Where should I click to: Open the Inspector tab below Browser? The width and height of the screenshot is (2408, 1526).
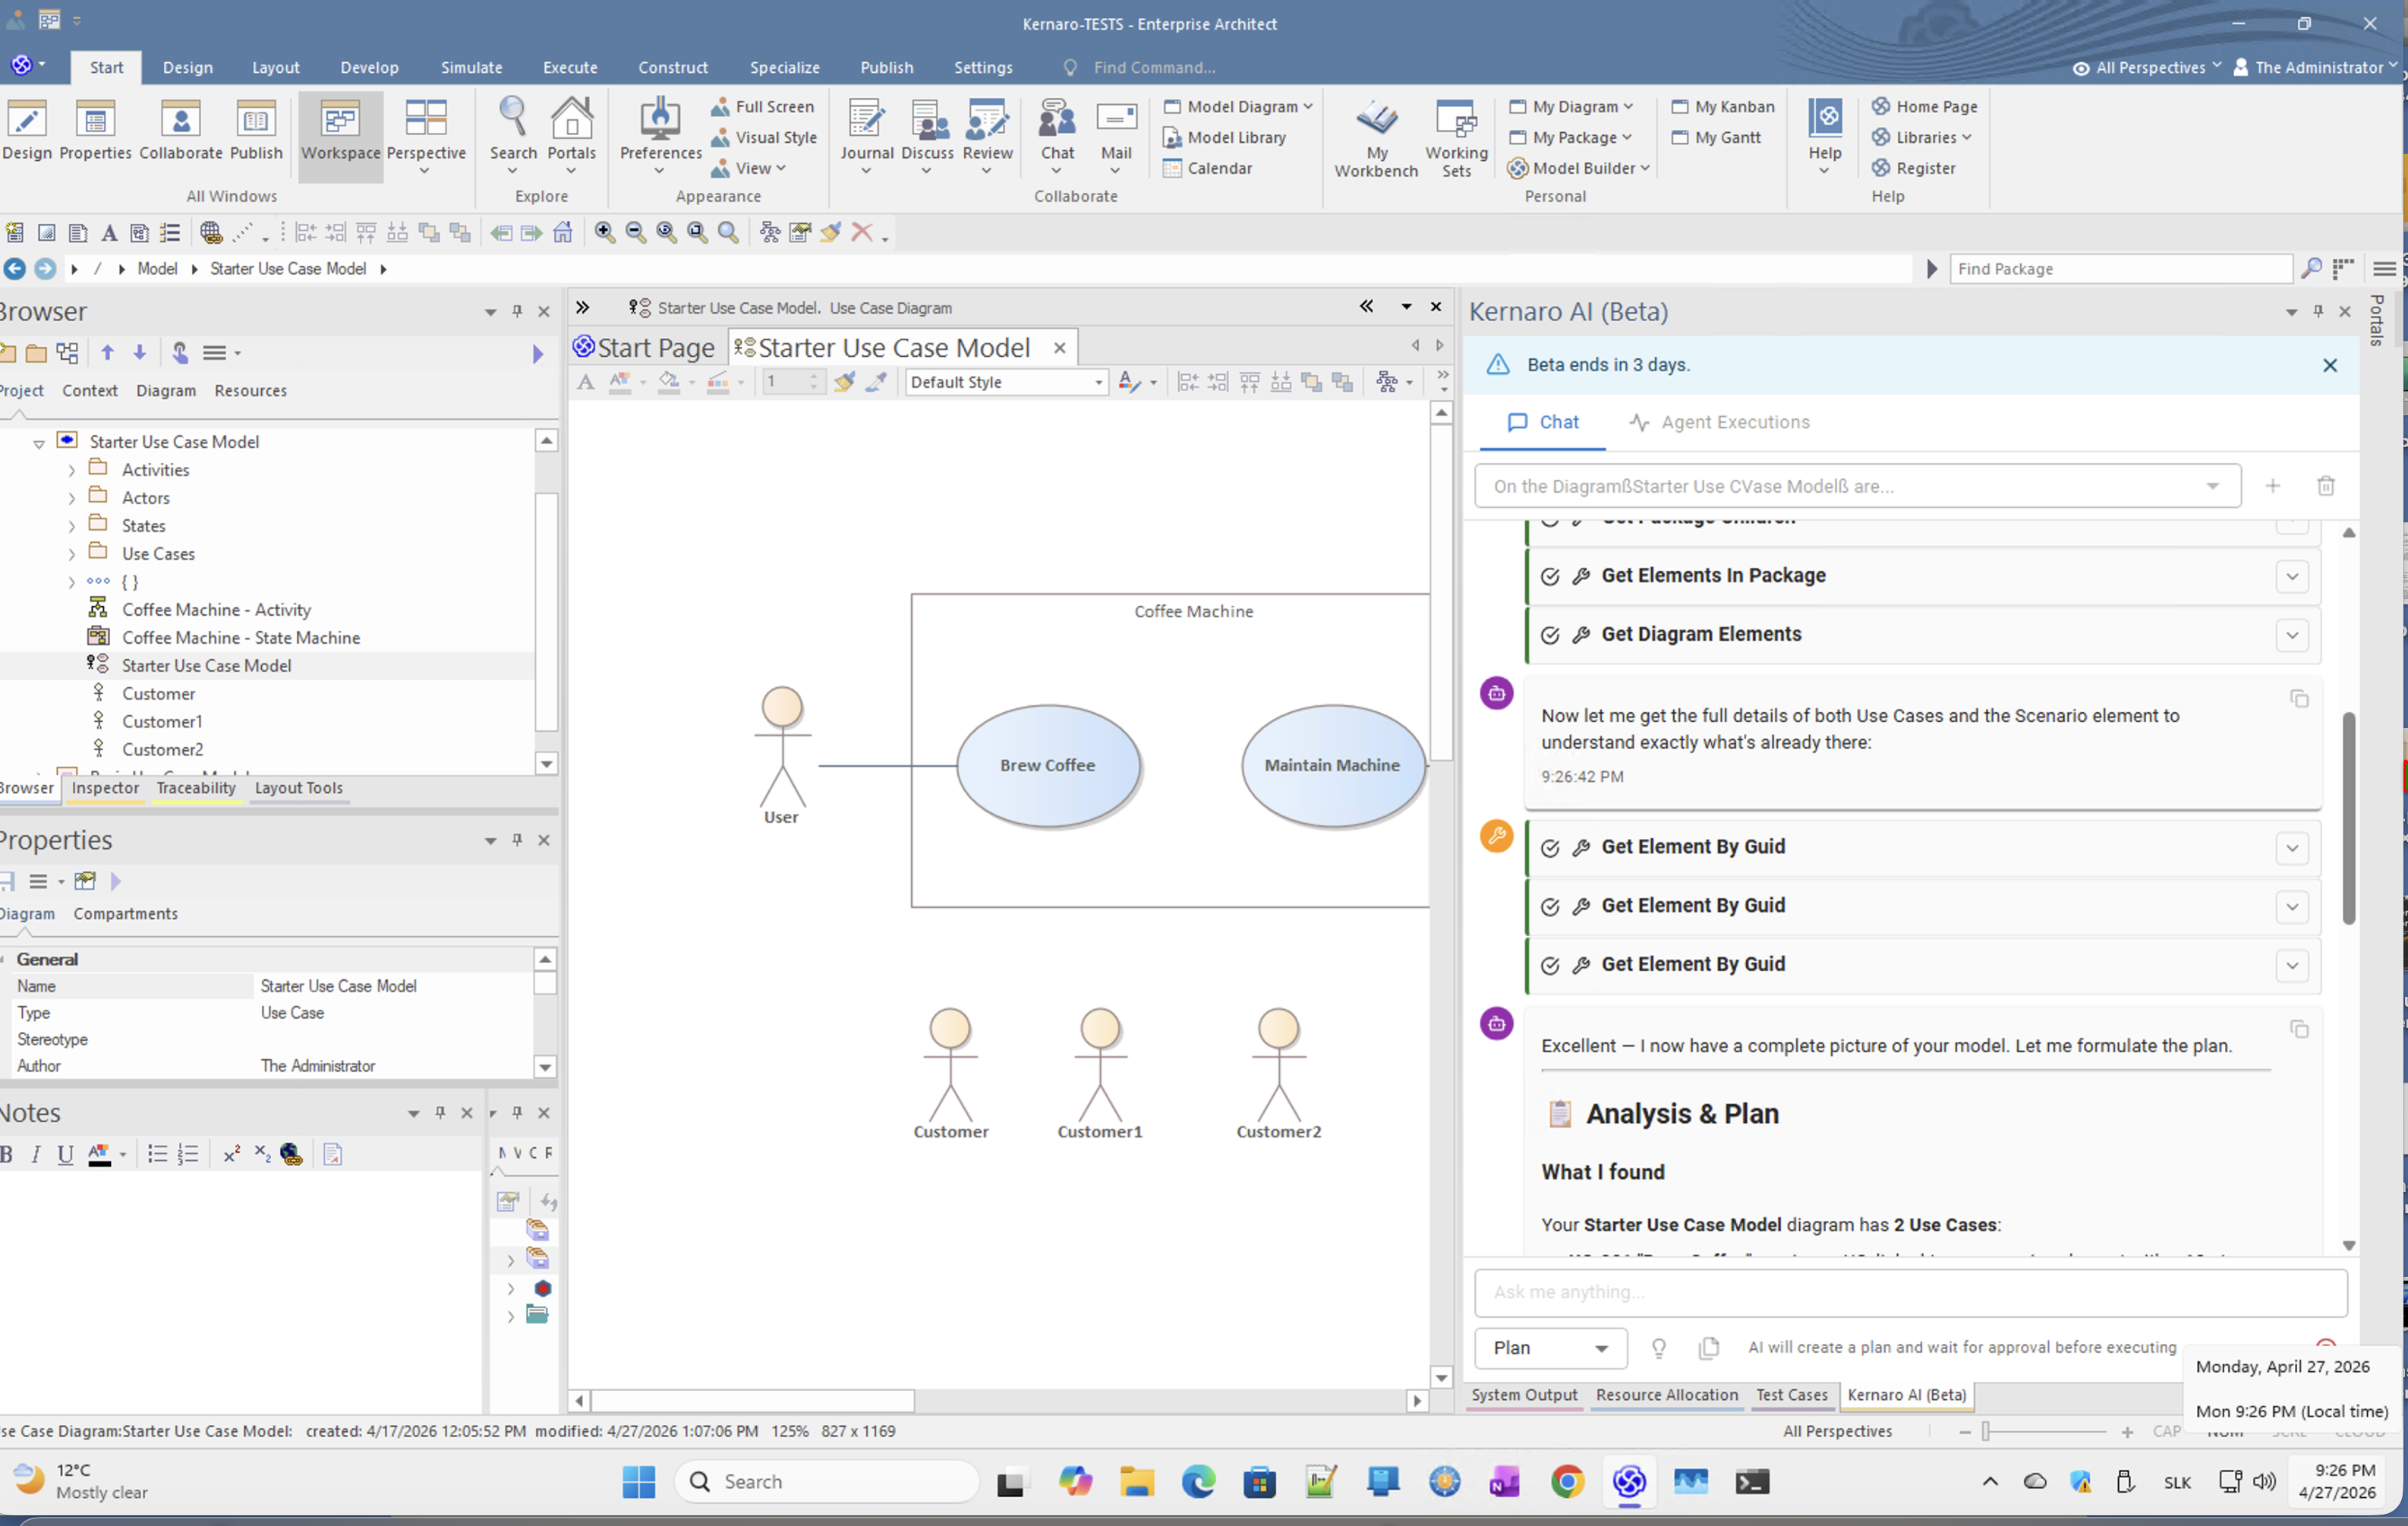coord(105,788)
